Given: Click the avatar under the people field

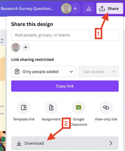Looking at the screenshot, I should coord(16,47).
